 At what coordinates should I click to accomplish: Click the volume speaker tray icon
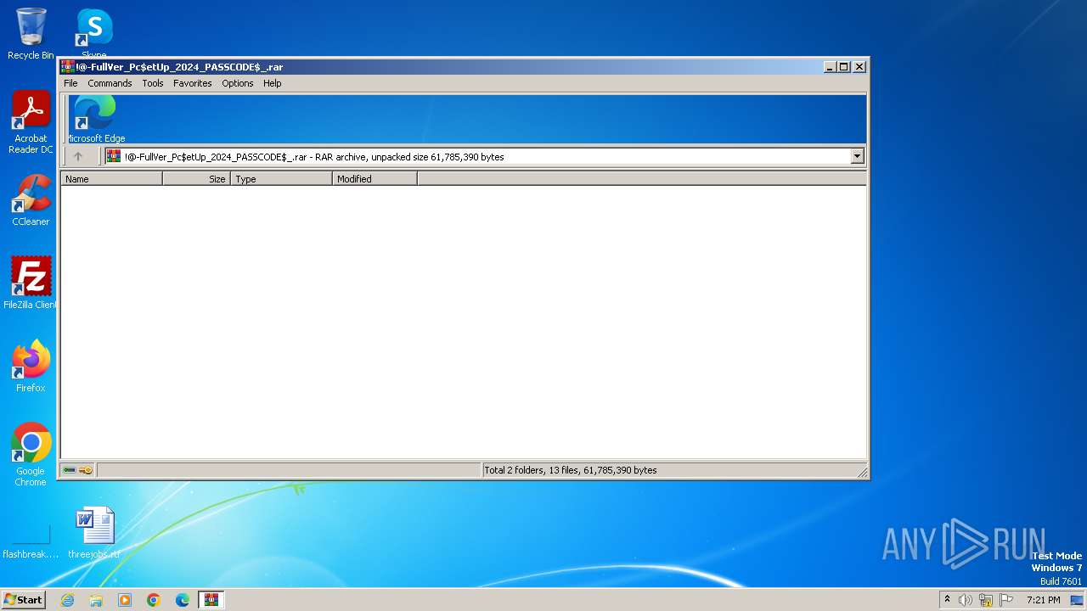coord(966,600)
